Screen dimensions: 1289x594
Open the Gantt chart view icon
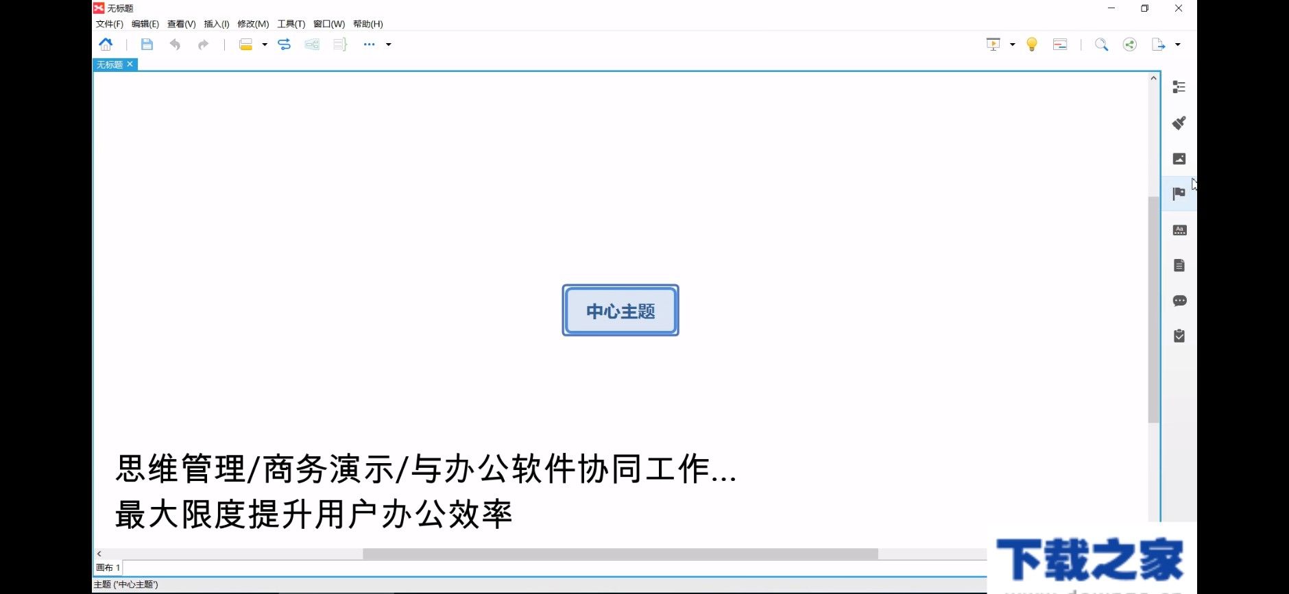pyautogui.click(x=1060, y=45)
